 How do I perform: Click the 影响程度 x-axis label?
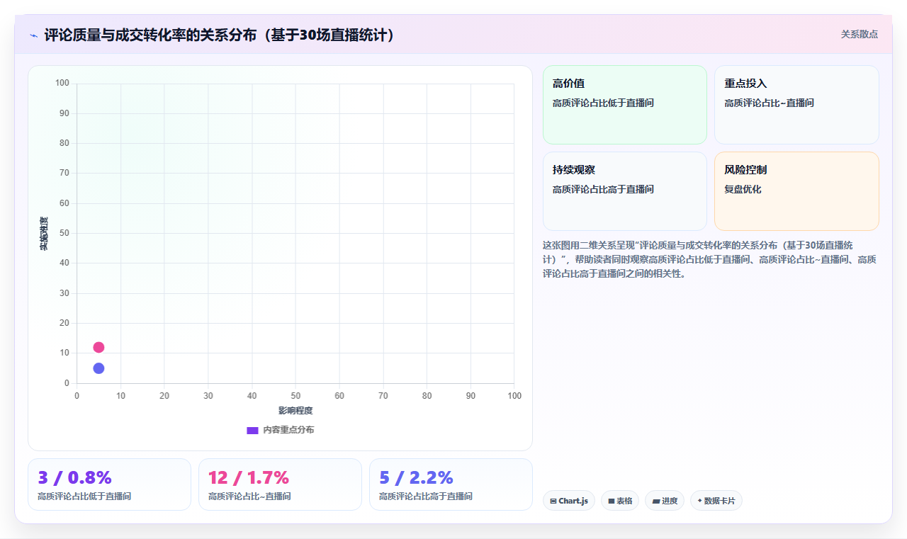pyautogui.click(x=295, y=411)
